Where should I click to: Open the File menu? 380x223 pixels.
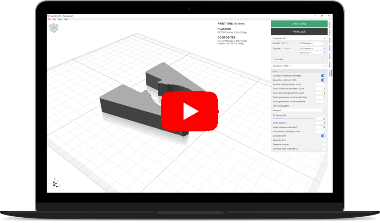tap(49, 19)
